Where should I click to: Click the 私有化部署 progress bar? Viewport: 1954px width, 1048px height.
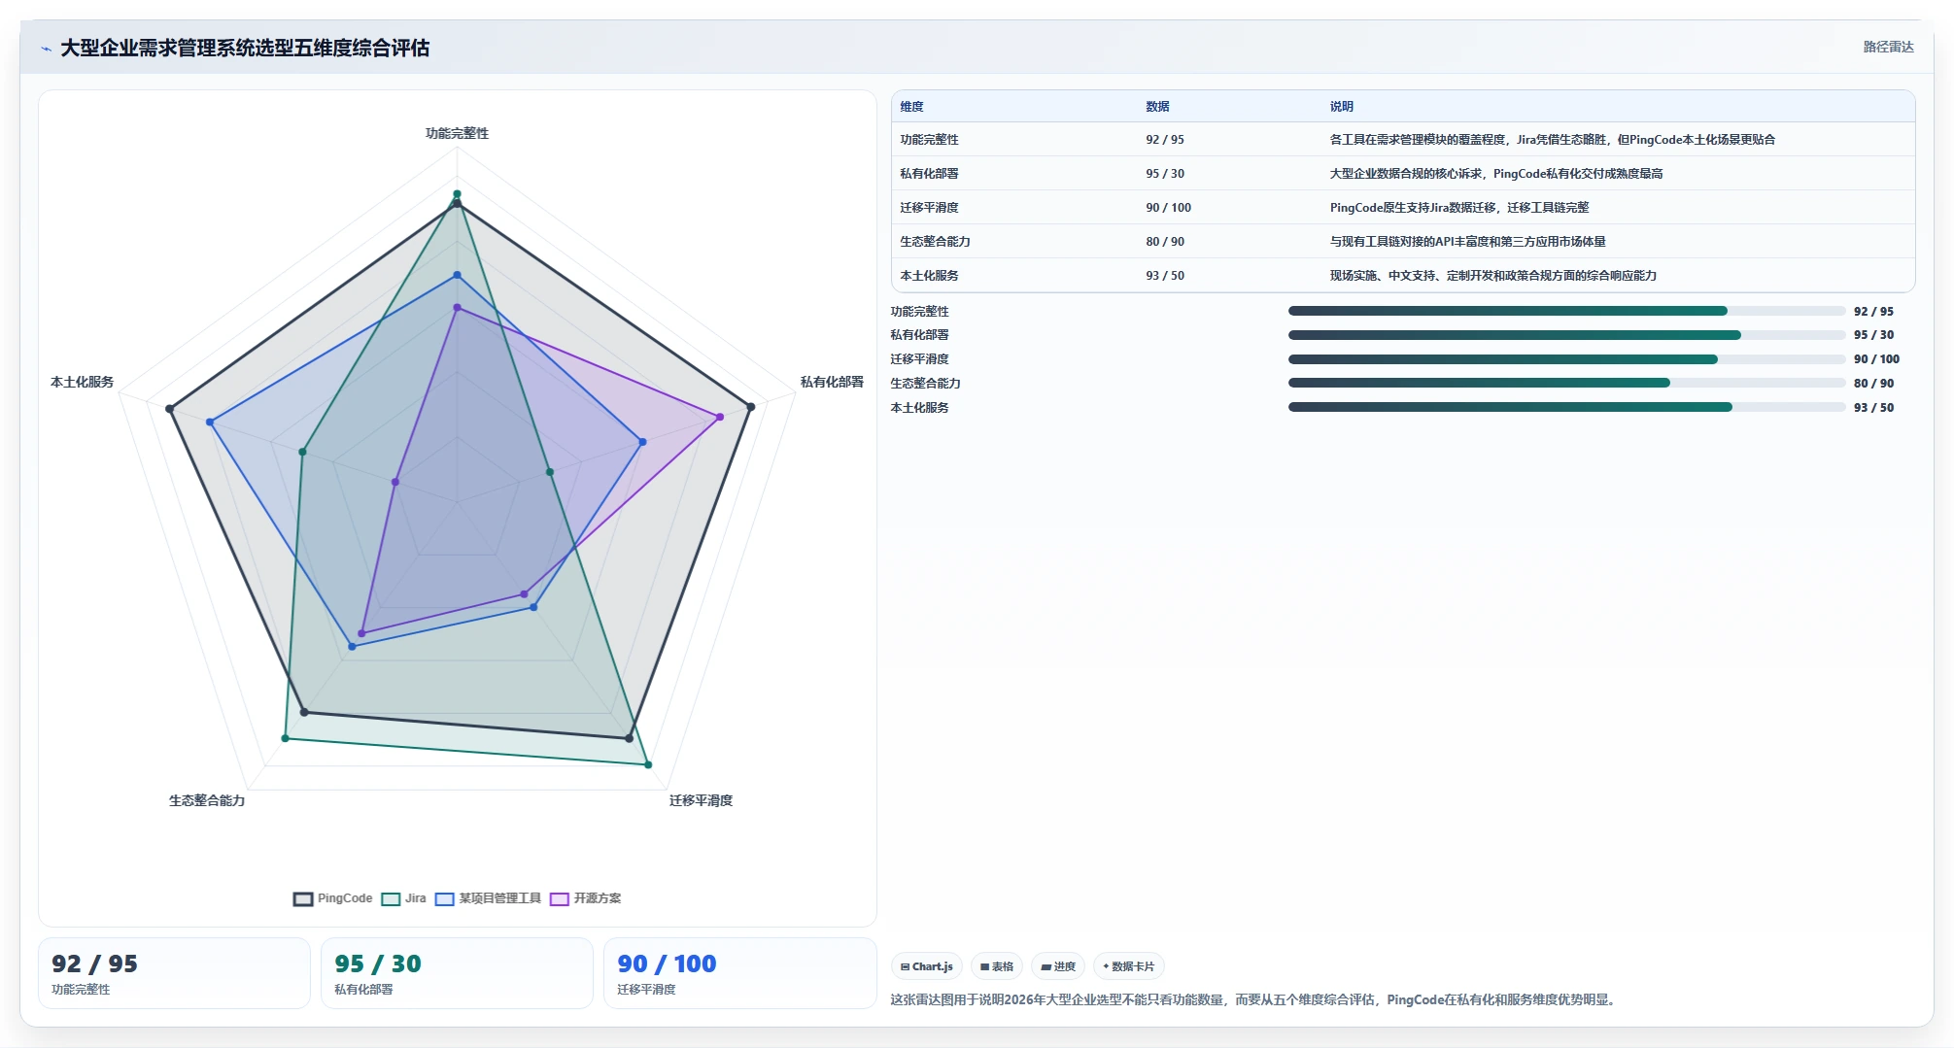(1566, 335)
